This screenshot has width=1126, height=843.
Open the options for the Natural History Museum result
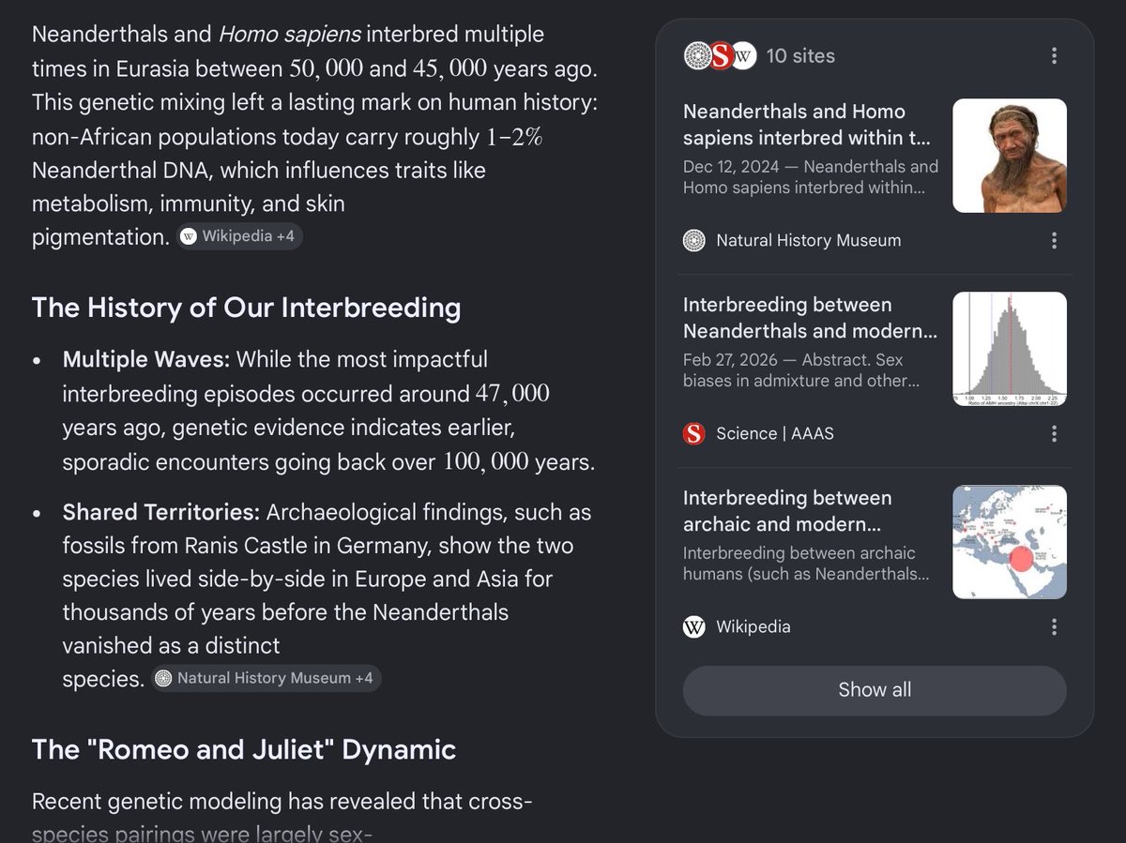tap(1054, 240)
